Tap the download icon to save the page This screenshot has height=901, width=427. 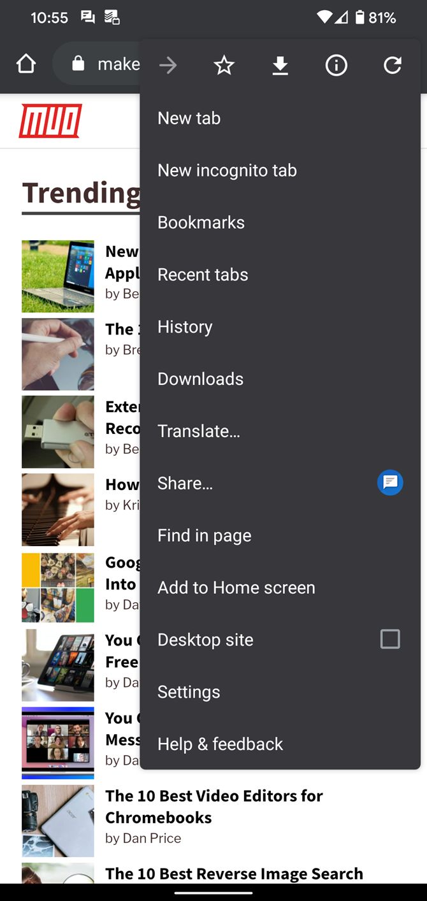tap(280, 64)
